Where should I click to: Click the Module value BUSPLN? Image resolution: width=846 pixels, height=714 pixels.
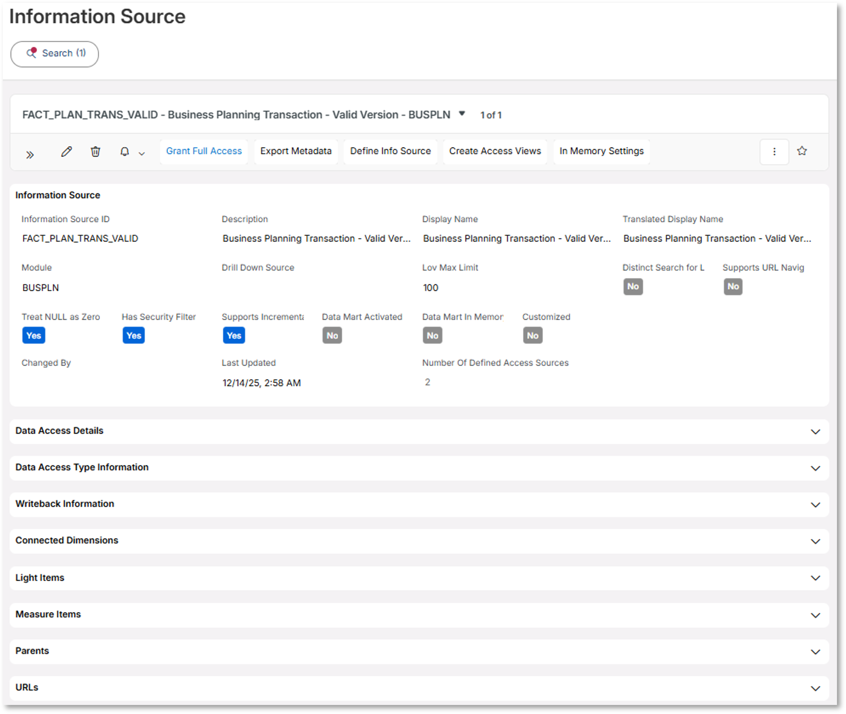(x=41, y=288)
